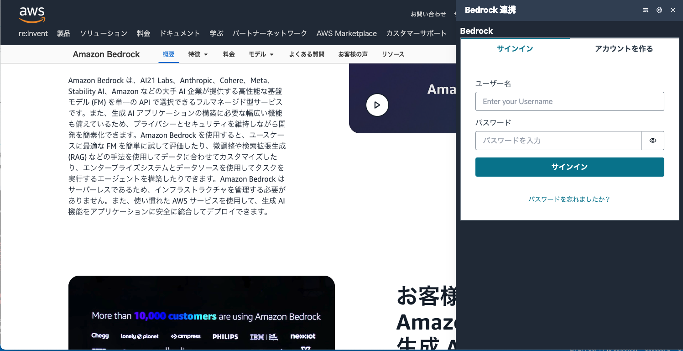Switch to the アカウントを作る tab
Viewport: 683px width, 351px height.
624,49
